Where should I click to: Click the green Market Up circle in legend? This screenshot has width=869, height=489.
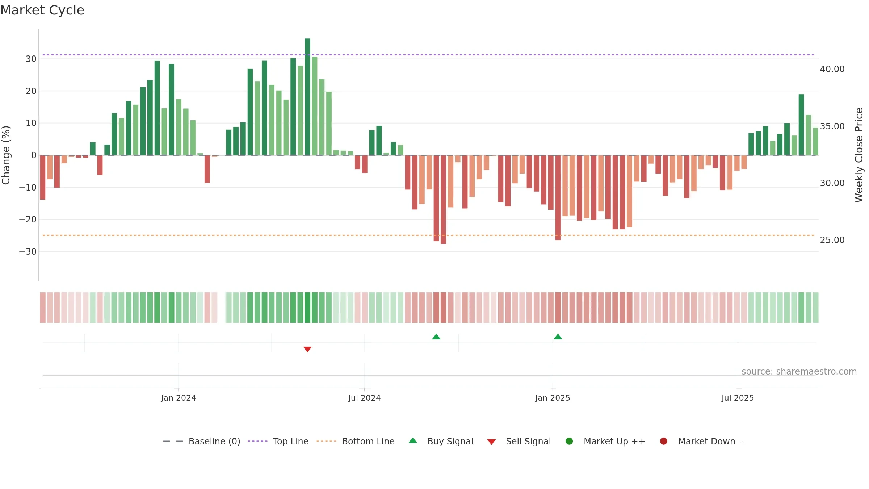569,441
